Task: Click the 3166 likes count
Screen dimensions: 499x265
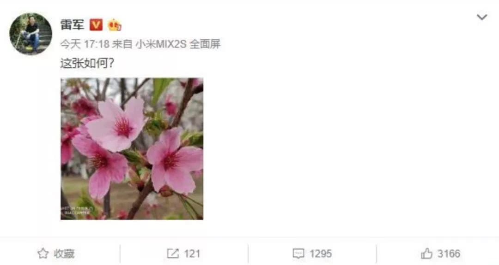Action: click(449, 253)
